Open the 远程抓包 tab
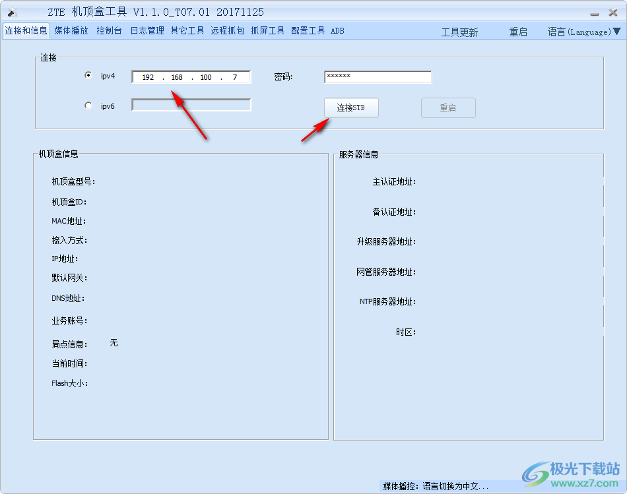627x494 pixels. 228,31
